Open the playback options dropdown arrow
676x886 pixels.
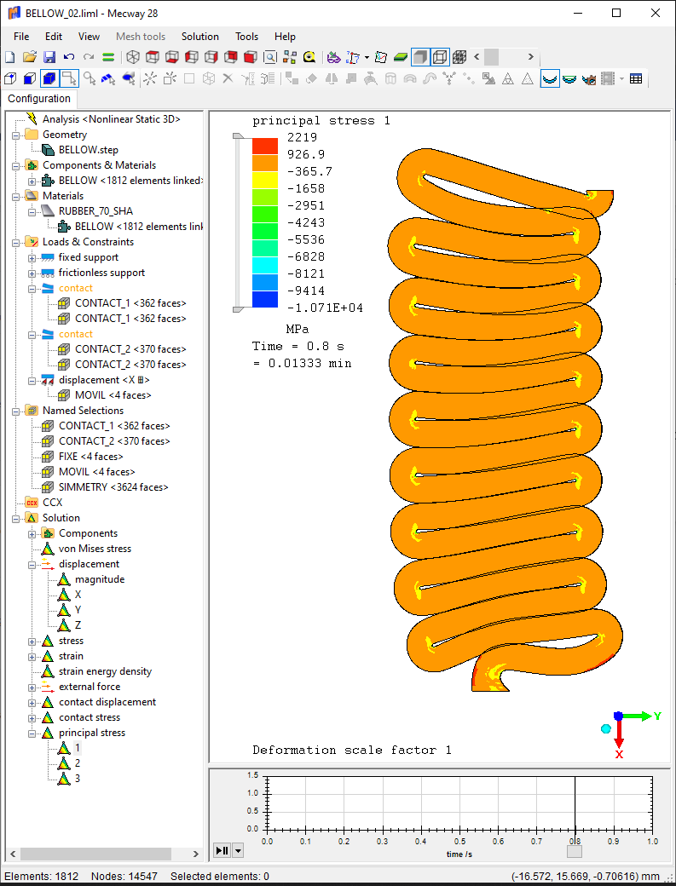coord(238,850)
